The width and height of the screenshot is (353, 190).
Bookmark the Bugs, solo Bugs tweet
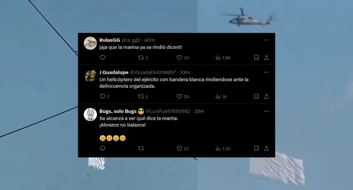(256, 148)
